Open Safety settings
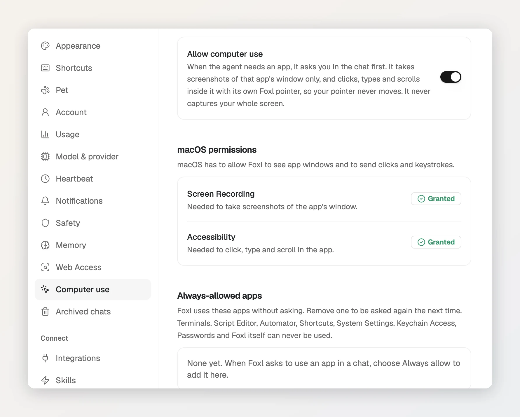 click(x=93, y=223)
